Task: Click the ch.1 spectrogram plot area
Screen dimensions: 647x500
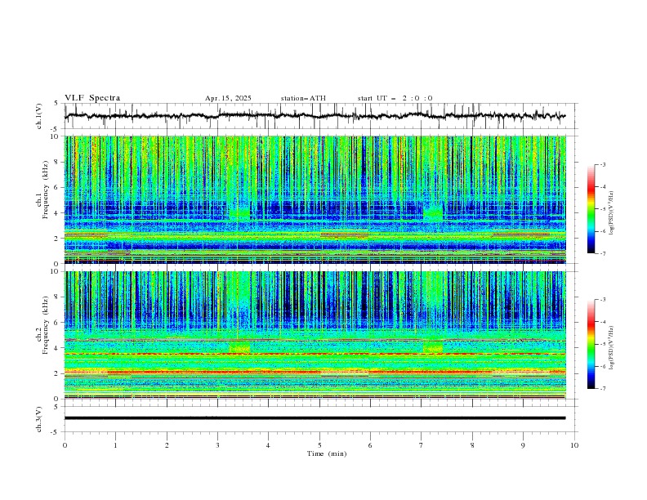Action: [315, 199]
